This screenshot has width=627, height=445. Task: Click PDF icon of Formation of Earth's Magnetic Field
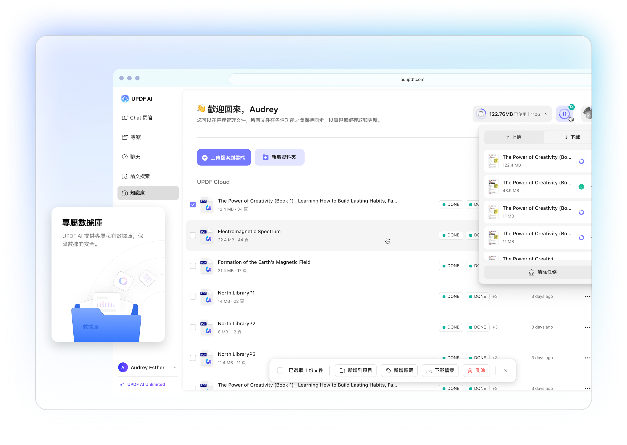click(206, 266)
